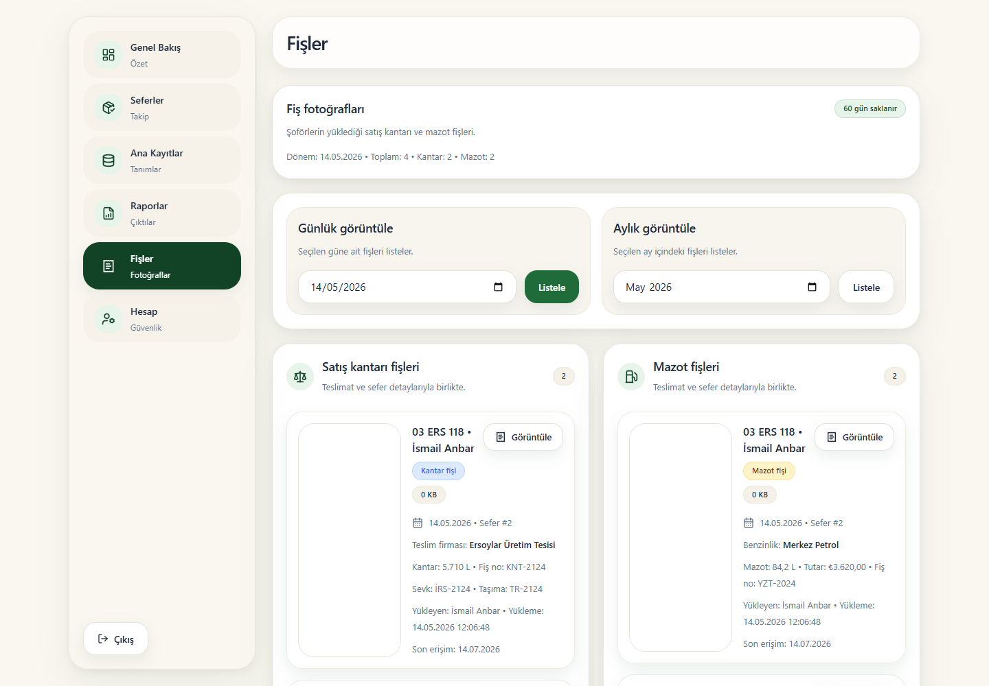Open the Seferler Takip menu item

point(162,108)
